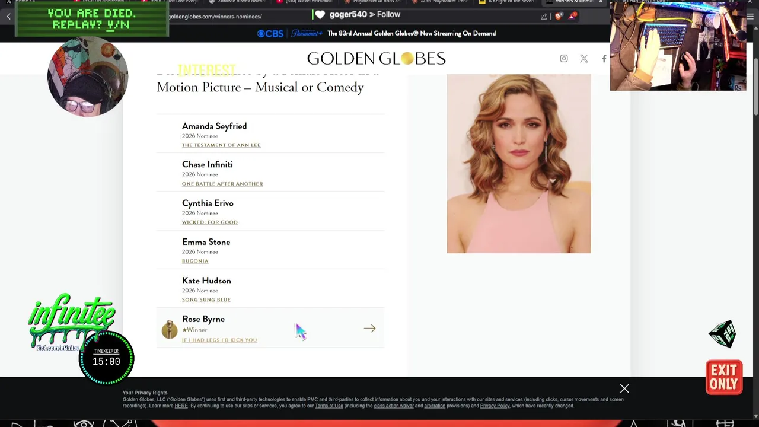The image size is (759, 427).
Task: Click the Golden Globes logo
Action: [376, 58]
